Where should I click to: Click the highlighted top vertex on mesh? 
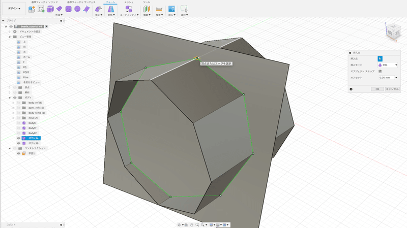197,58
